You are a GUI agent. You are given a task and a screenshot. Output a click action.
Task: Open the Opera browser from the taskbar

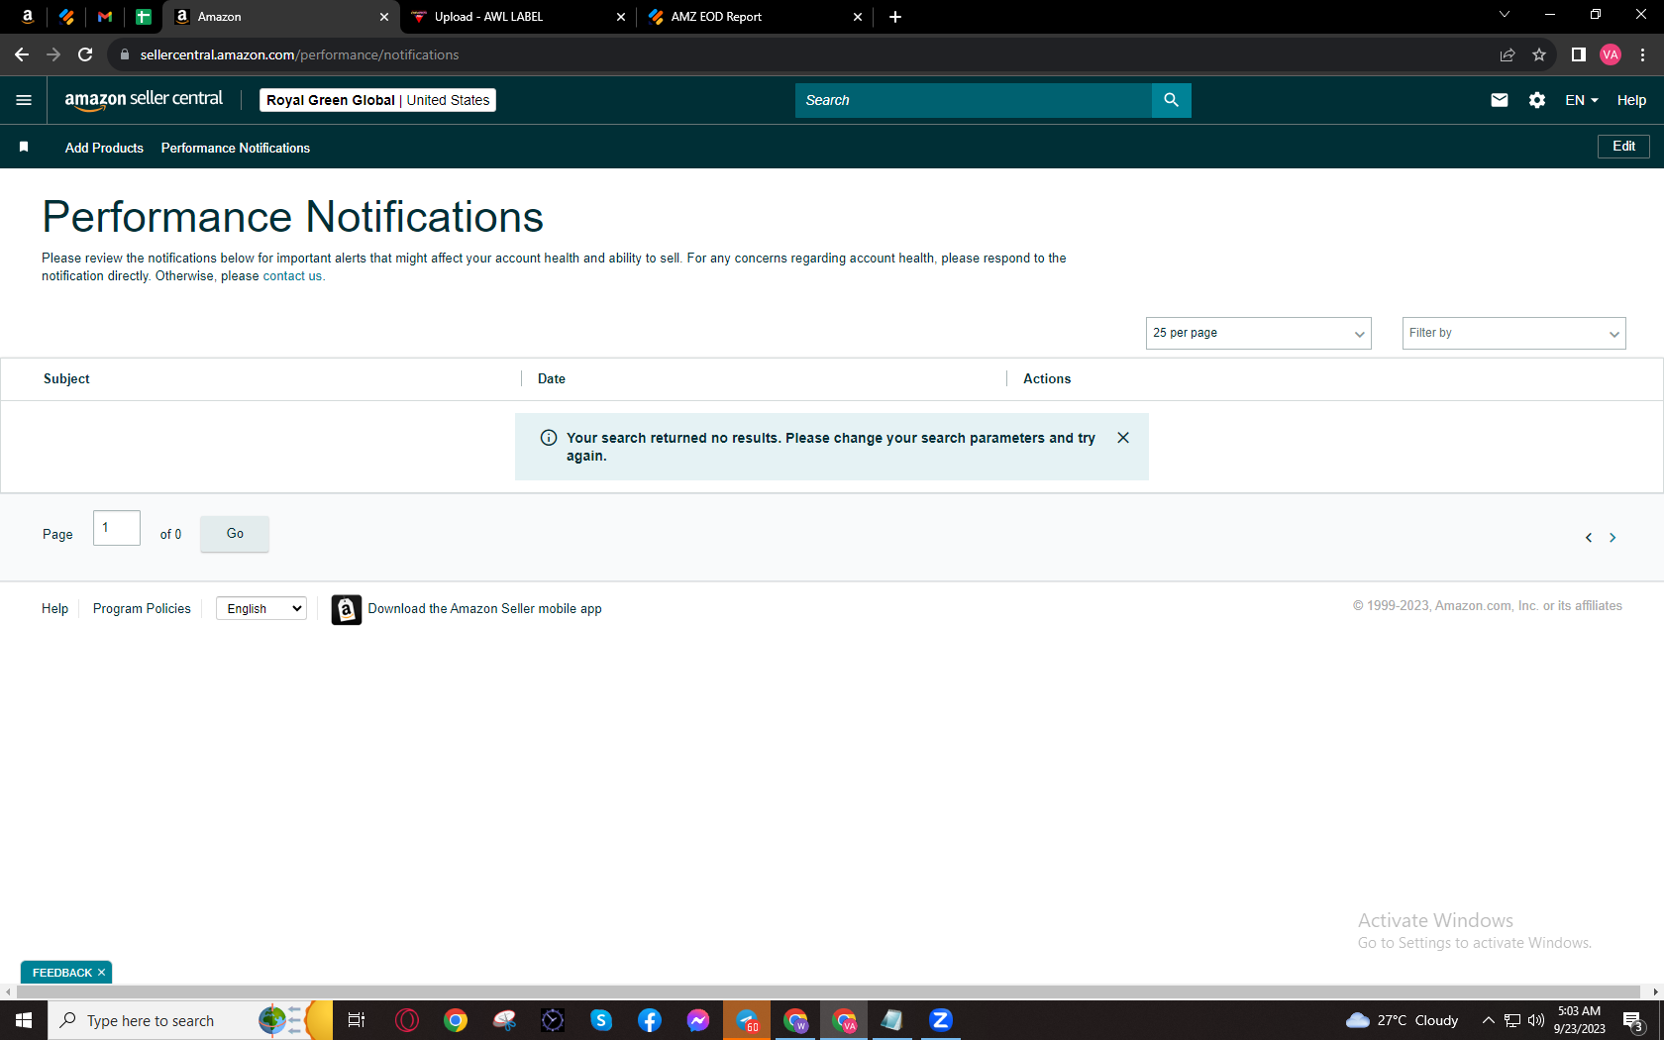click(407, 1020)
